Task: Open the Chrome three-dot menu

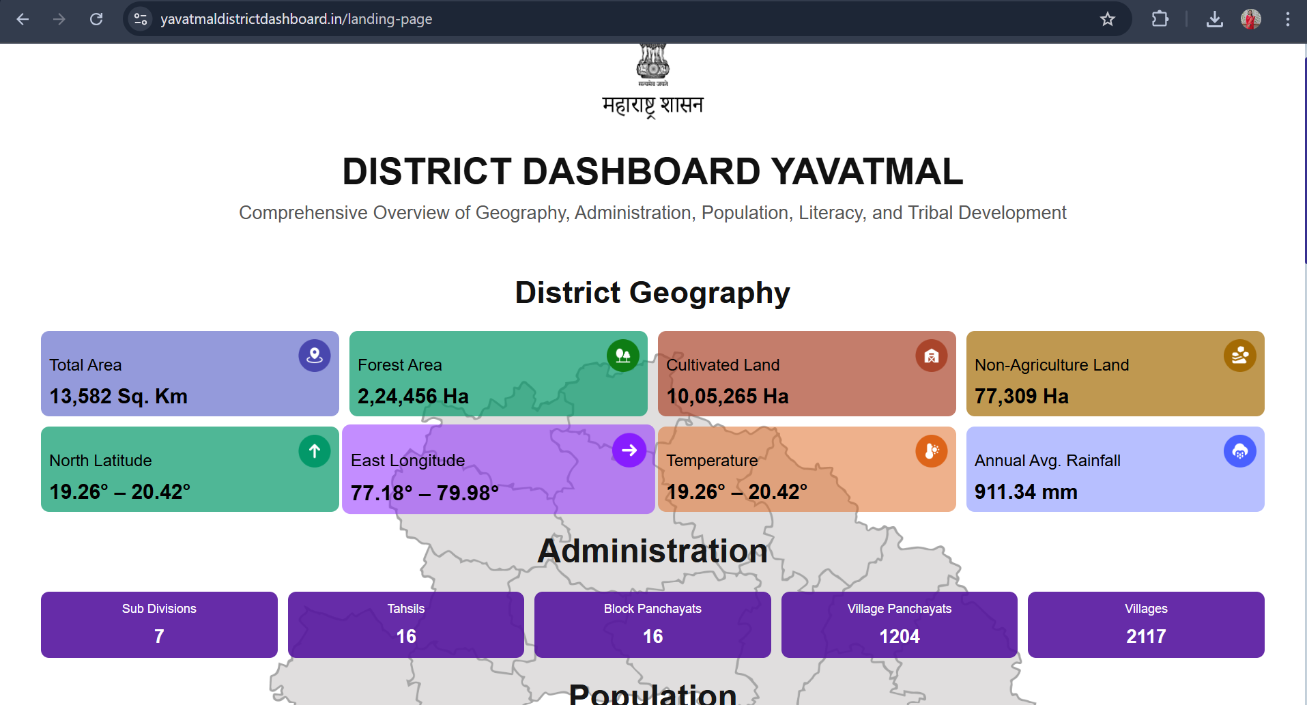Action: (1288, 19)
